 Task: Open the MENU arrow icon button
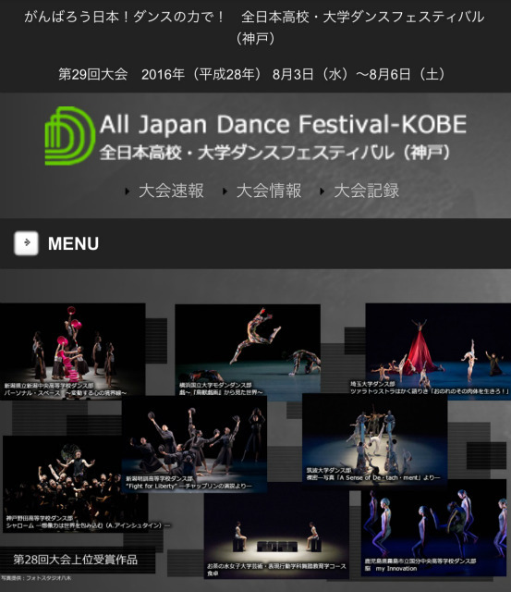[x=26, y=243]
